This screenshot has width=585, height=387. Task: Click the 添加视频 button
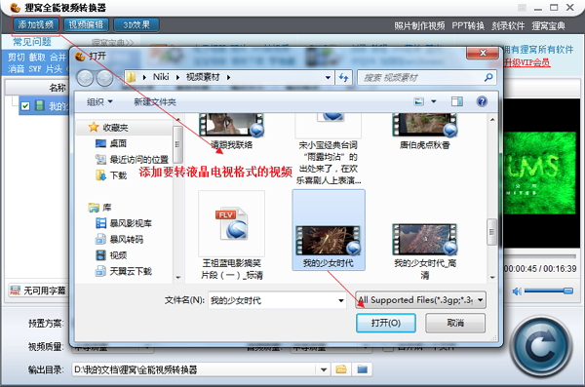coord(36,25)
